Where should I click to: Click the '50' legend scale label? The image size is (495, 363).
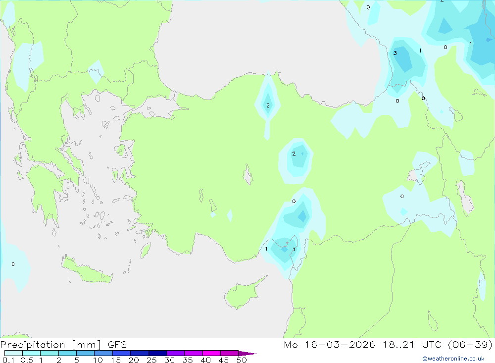click(x=242, y=360)
